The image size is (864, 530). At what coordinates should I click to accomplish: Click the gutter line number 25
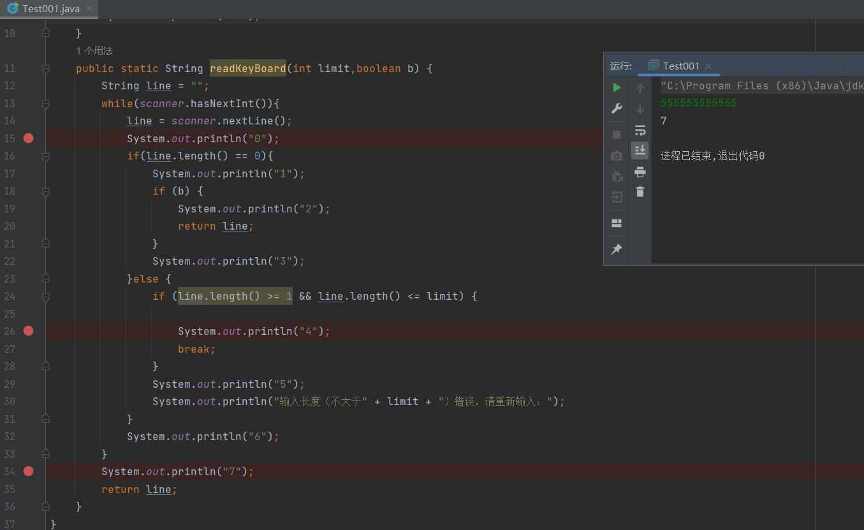9,314
